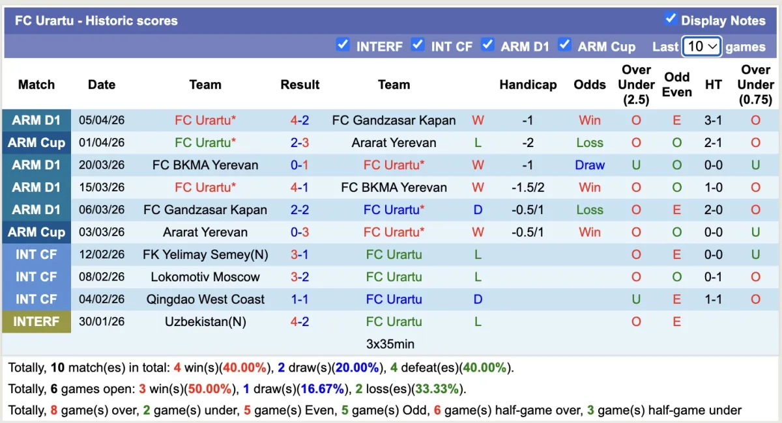The width and height of the screenshot is (782, 423).
Task: Select FC BKMA Yerevan on 20/03/26 row
Action: (x=205, y=165)
